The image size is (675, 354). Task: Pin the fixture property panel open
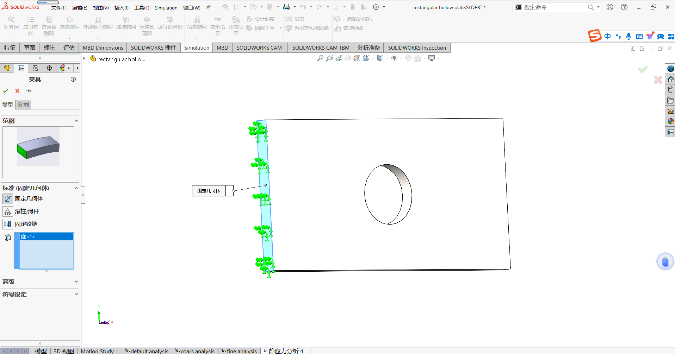click(29, 91)
